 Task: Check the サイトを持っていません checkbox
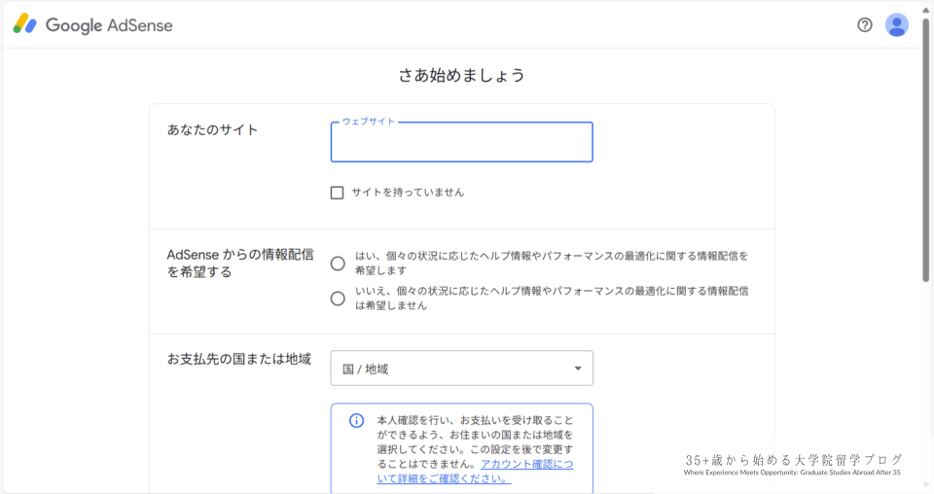[338, 193]
